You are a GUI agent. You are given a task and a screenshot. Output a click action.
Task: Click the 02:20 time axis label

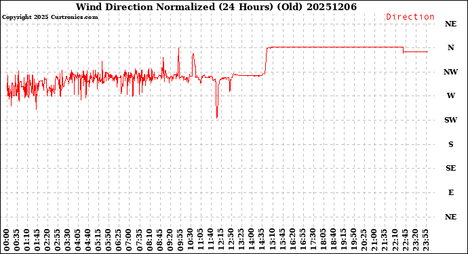point(47,240)
